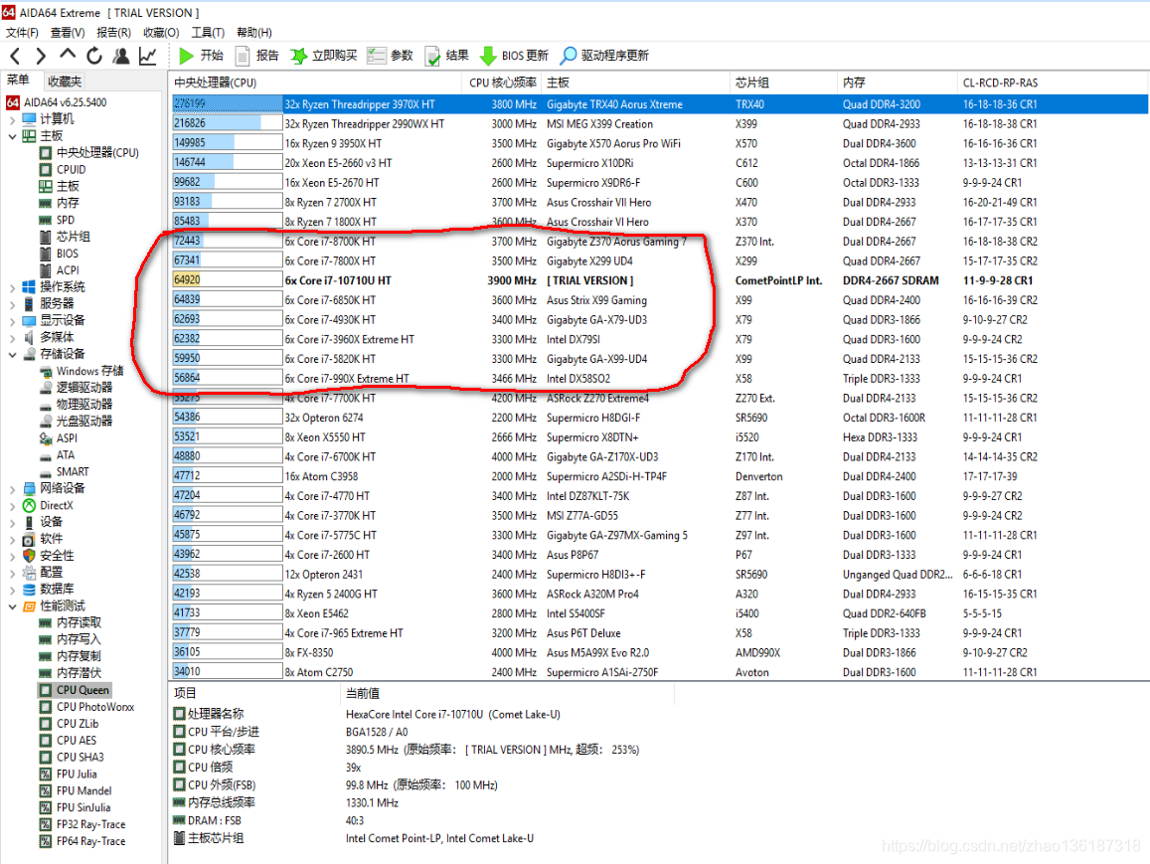Open the 收藏(O) menu
This screenshot has height=864, width=1150.
pyautogui.click(x=161, y=32)
